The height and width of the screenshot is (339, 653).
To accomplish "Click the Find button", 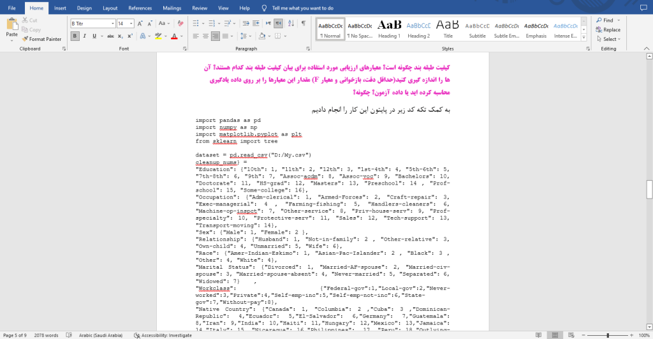I will [x=605, y=20].
